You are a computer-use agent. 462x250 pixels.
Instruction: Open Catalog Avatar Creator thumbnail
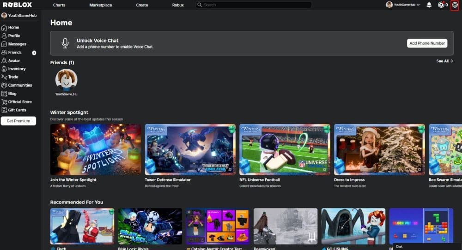[218, 226]
